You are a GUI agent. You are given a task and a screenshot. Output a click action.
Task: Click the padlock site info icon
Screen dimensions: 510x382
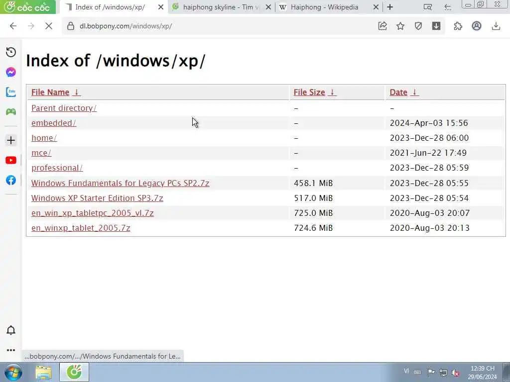point(71,26)
